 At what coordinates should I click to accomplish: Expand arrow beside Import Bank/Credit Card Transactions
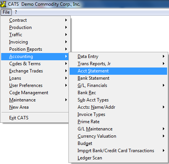click(x=164, y=151)
